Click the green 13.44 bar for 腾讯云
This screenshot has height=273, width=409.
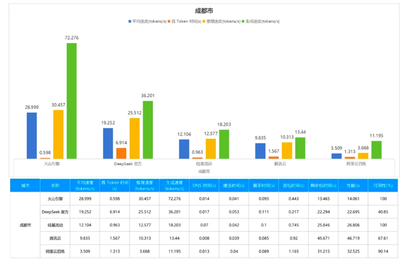(x=300, y=148)
